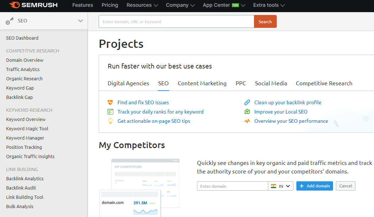Viewport: 374px width, 217px height.
Task: Click the India flag icon
Action: (274, 186)
